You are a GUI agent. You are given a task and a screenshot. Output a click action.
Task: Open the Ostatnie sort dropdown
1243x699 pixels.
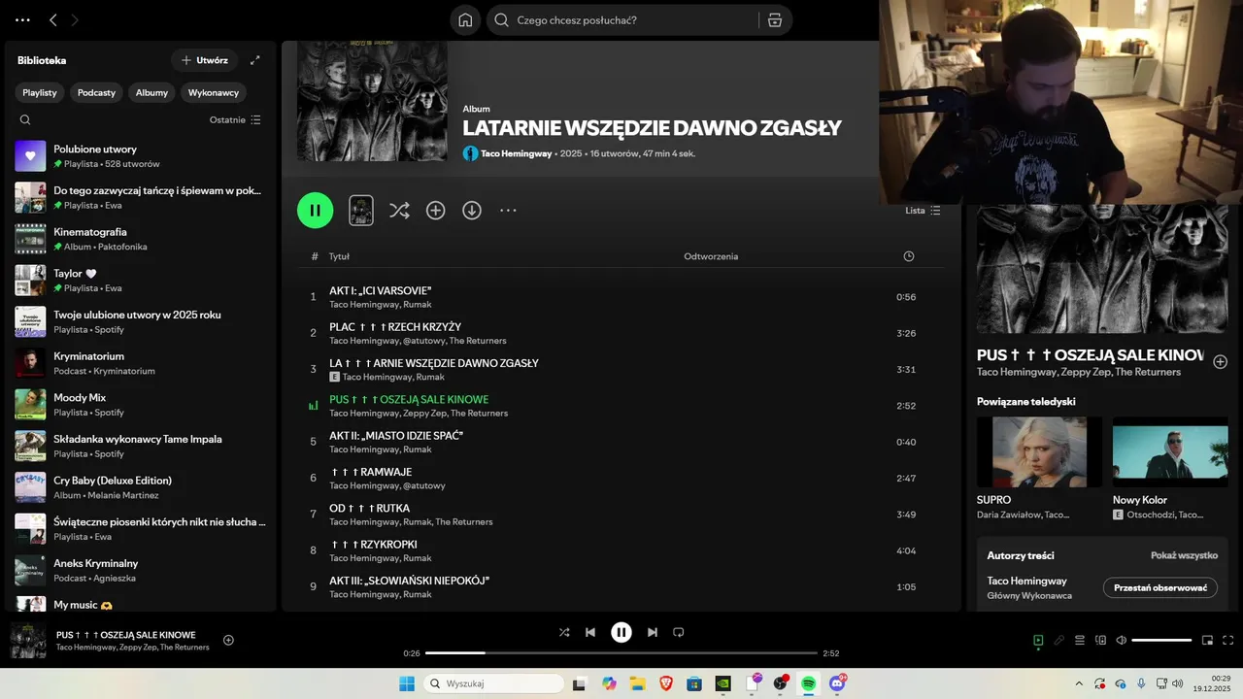coord(235,119)
